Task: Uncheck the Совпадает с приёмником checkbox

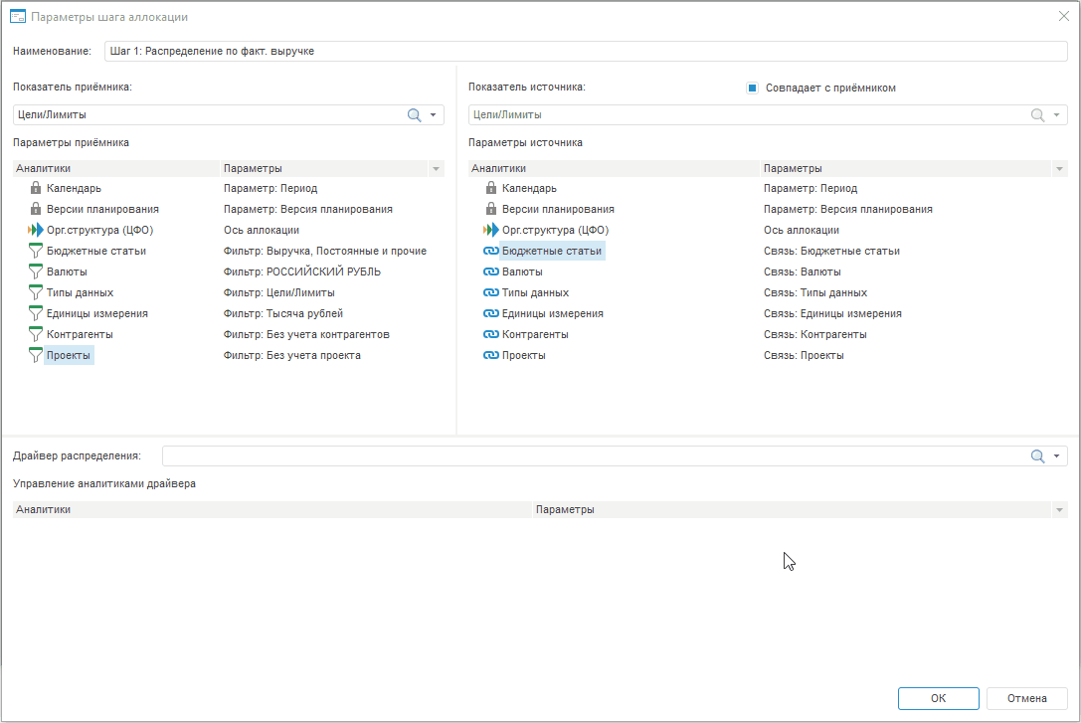Action: (753, 88)
